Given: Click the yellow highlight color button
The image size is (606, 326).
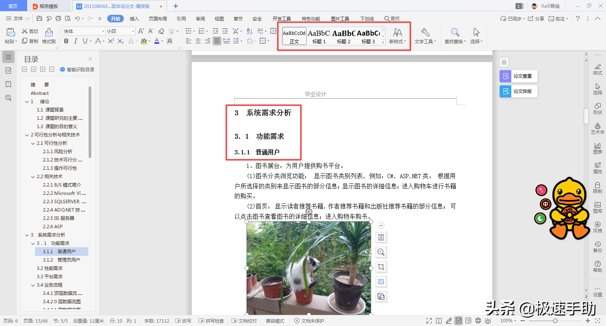Looking at the screenshot, I should 144,41.
